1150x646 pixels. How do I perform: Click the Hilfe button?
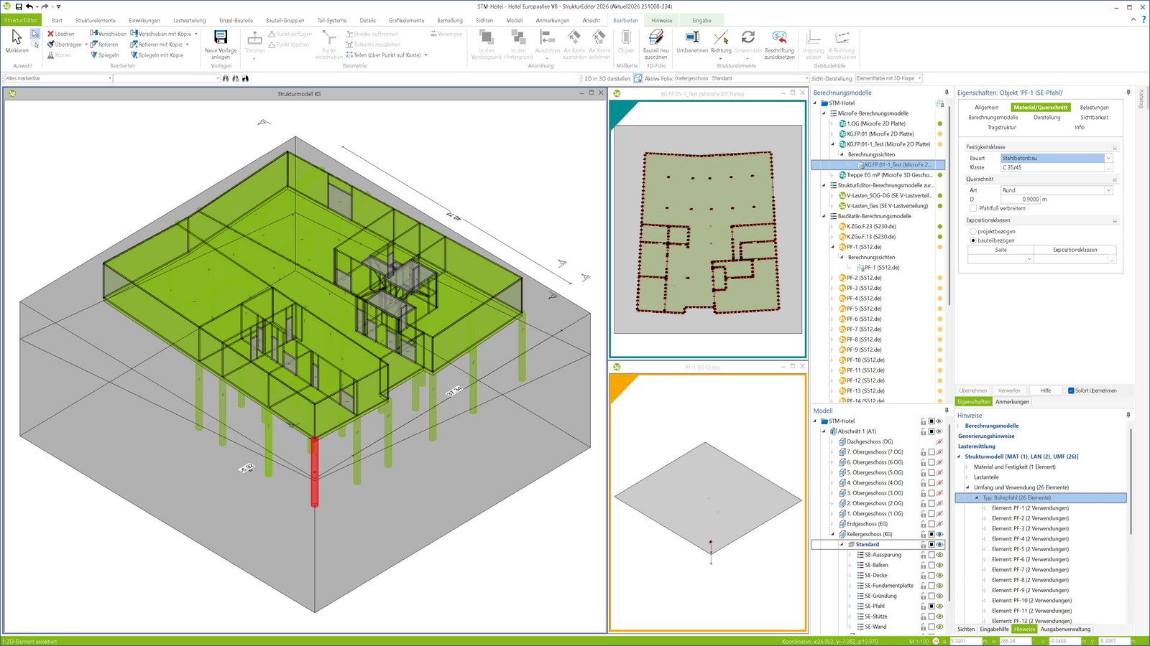(1045, 391)
